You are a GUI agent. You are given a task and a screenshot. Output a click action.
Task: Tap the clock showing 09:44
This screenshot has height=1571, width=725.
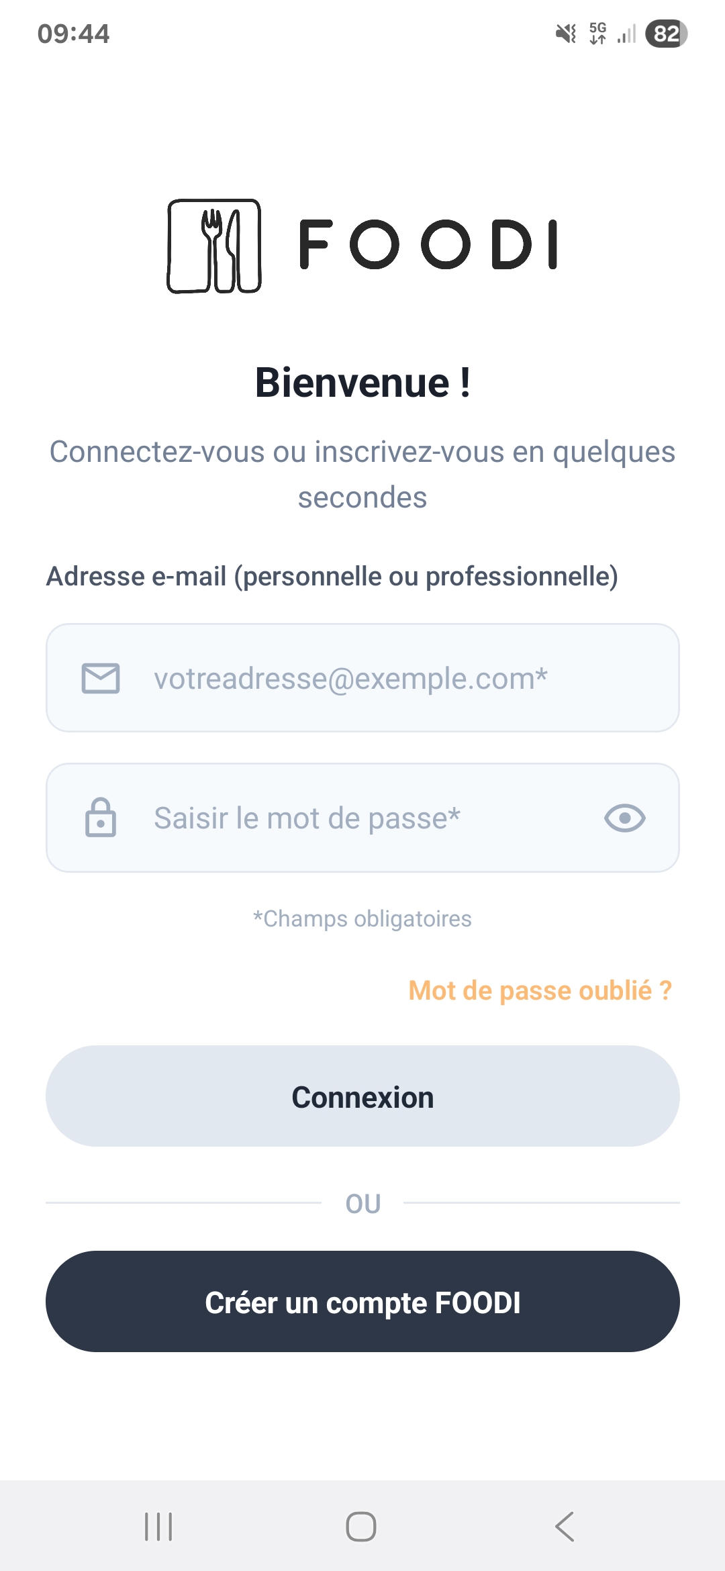(73, 34)
